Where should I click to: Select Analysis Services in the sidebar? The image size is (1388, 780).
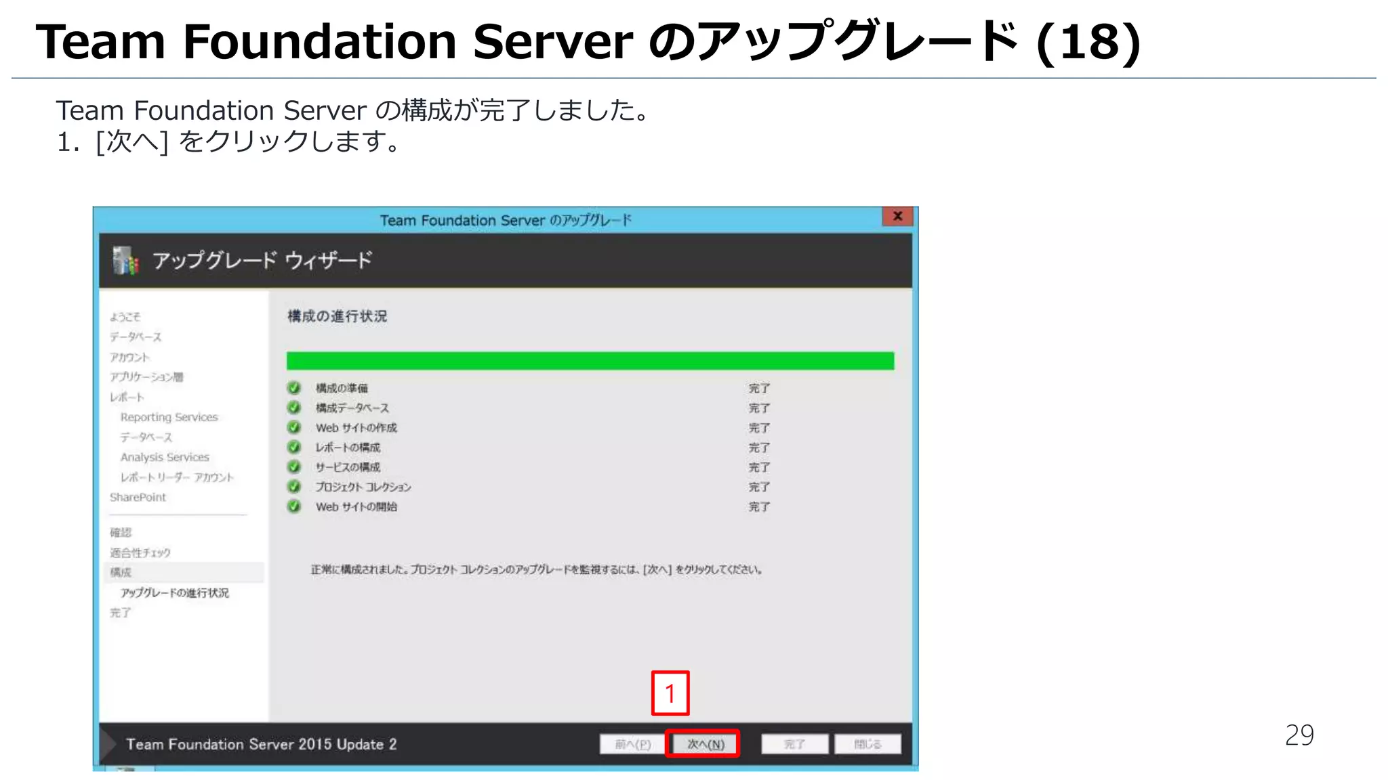point(165,457)
